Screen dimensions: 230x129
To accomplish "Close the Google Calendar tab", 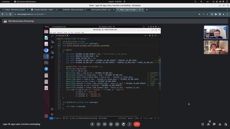I will pos(56,10).
